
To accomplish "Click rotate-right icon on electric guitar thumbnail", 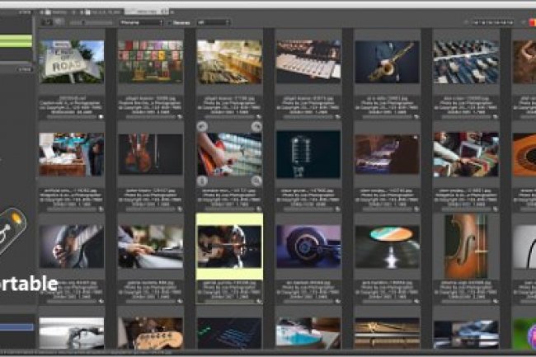I will pos(256,126).
